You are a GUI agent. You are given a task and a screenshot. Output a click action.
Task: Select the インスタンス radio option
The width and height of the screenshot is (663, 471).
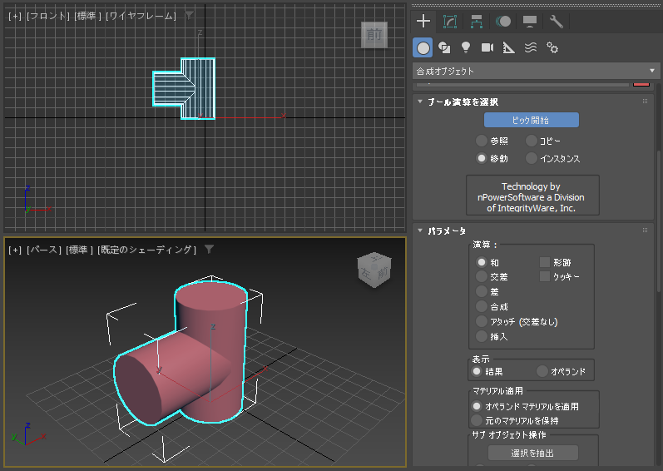coord(531,159)
